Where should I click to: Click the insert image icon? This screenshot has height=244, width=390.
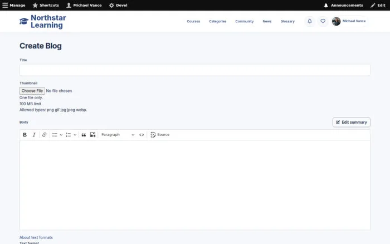pos(93,135)
